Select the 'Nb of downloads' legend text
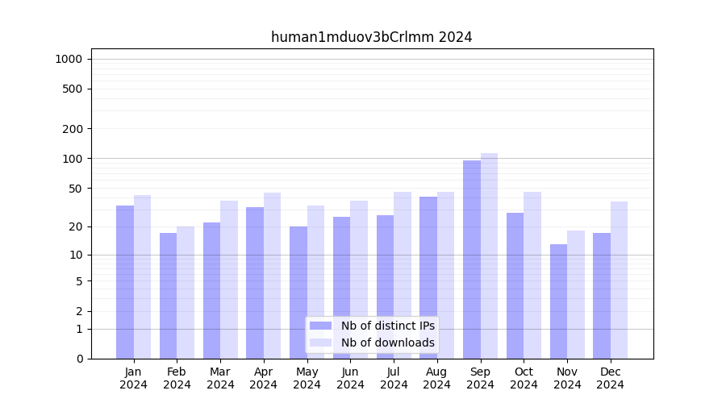 pyautogui.click(x=387, y=343)
